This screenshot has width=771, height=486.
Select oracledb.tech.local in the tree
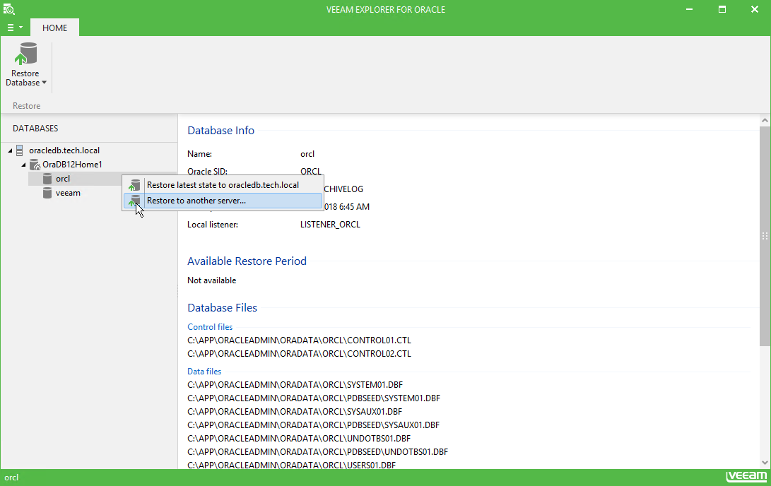point(64,150)
